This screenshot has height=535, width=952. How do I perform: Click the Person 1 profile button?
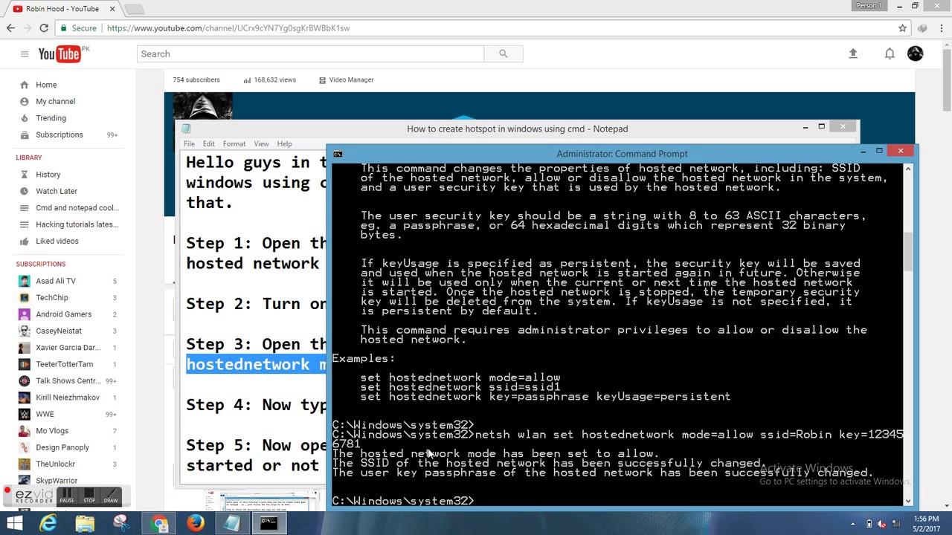pos(869,6)
